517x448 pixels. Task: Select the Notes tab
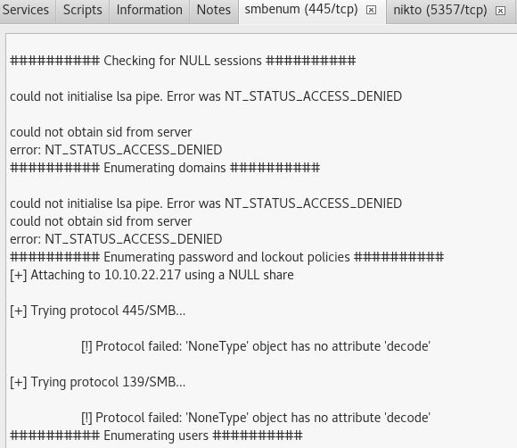tap(214, 10)
